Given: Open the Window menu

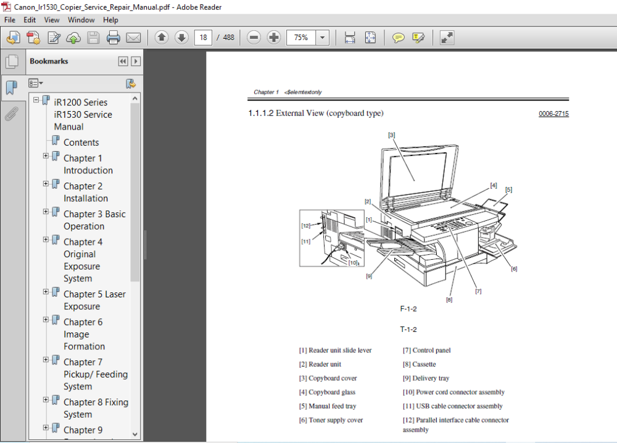Looking at the screenshot, I should (x=81, y=20).
